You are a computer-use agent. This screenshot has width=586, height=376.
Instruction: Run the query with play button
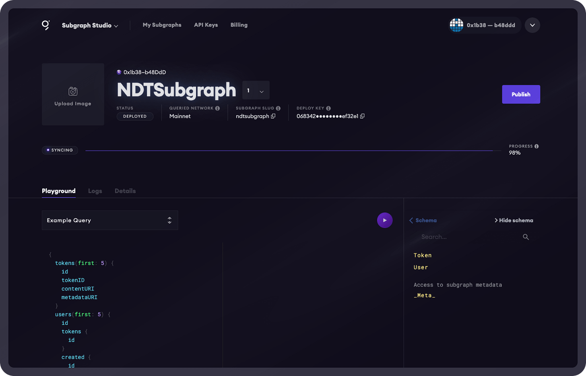click(x=385, y=220)
